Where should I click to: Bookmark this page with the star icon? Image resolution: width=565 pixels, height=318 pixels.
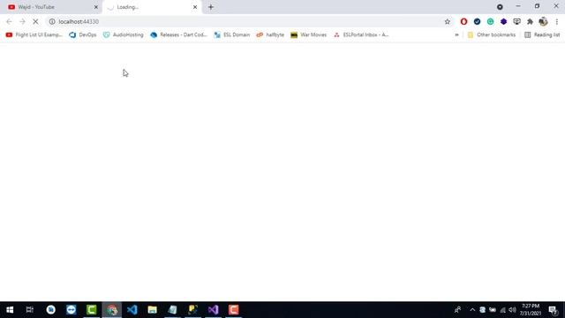click(448, 21)
